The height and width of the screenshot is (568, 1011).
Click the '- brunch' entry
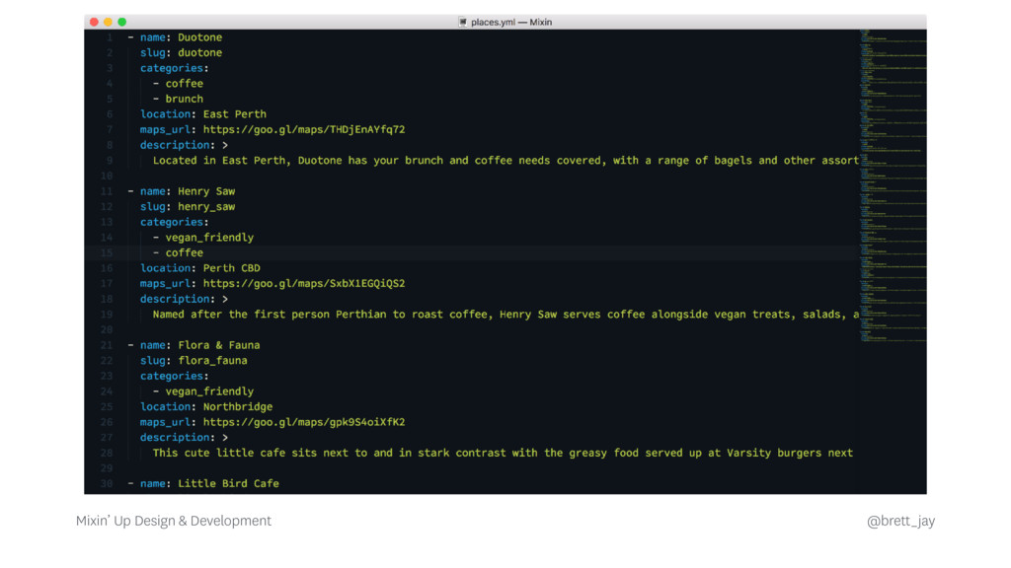(x=178, y=100)
